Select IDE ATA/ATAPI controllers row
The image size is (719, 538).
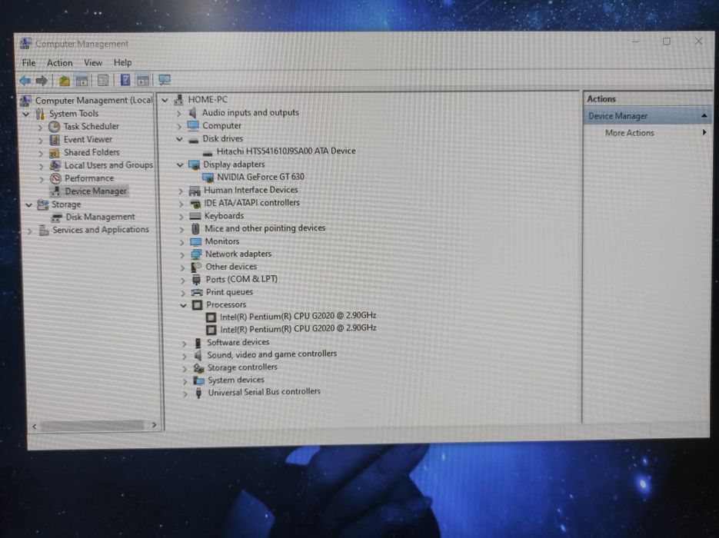tap(251, 203)
